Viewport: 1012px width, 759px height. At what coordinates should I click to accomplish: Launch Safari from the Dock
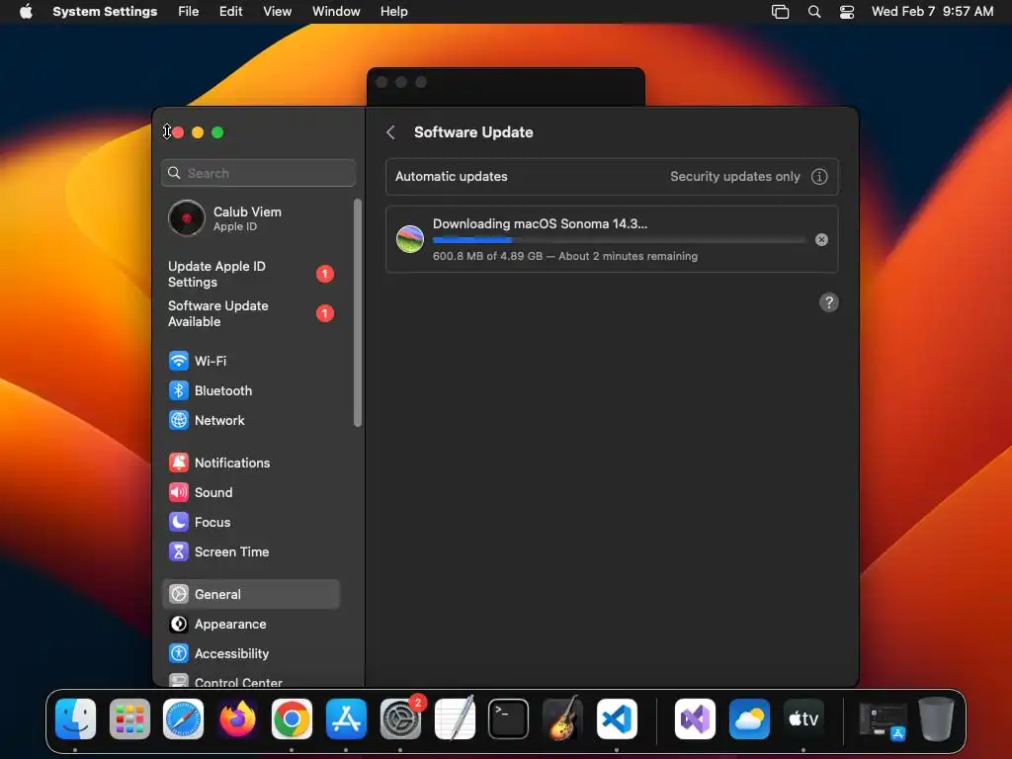183,718
